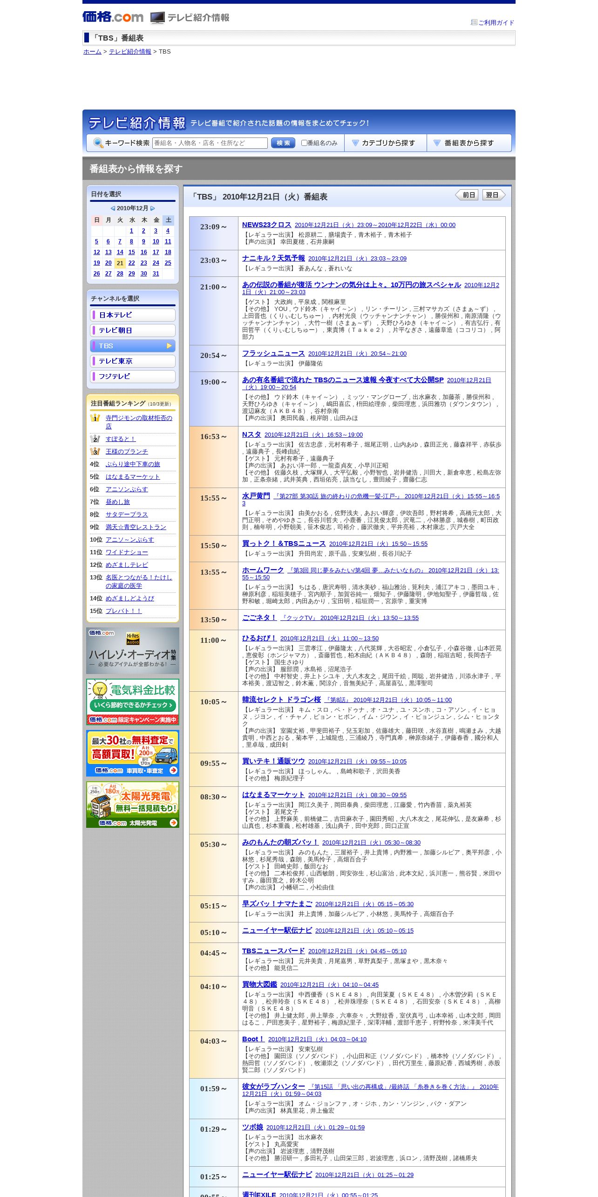Select December 31 in the calendar
Screen dimensions: 598x1197
156,274
